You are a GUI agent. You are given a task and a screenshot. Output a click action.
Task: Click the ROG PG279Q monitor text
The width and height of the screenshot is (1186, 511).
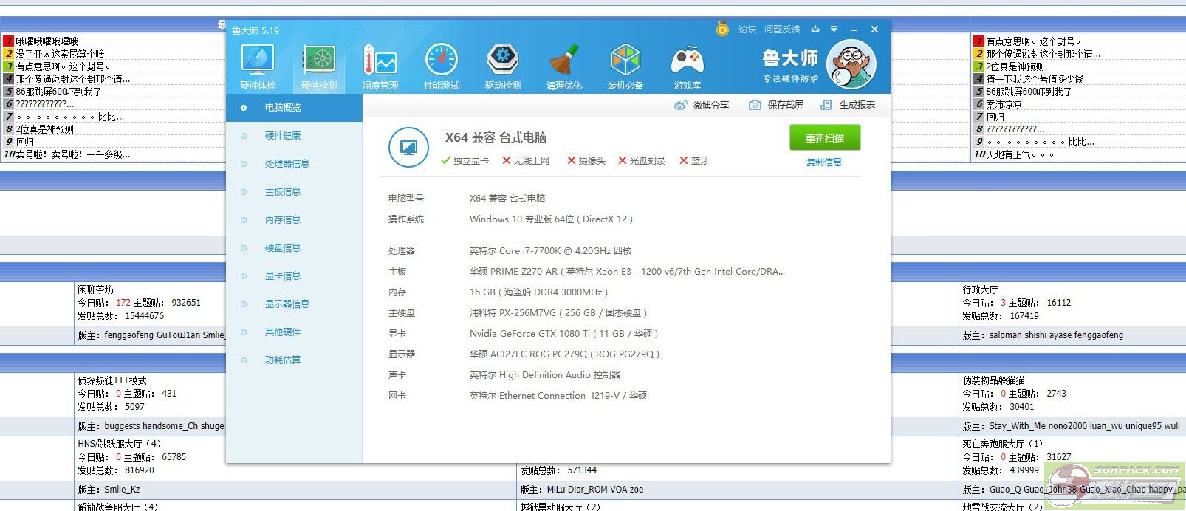[564, 354]
